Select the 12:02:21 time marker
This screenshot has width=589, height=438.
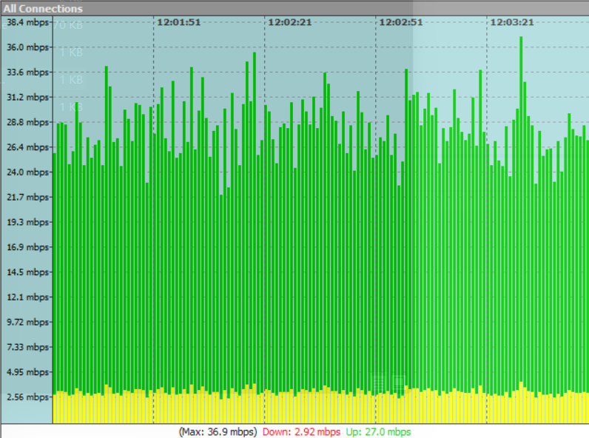[290, 22]
